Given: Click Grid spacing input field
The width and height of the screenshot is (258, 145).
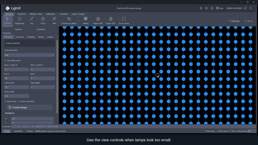Looking at the screenshot, I should point(251,131).
